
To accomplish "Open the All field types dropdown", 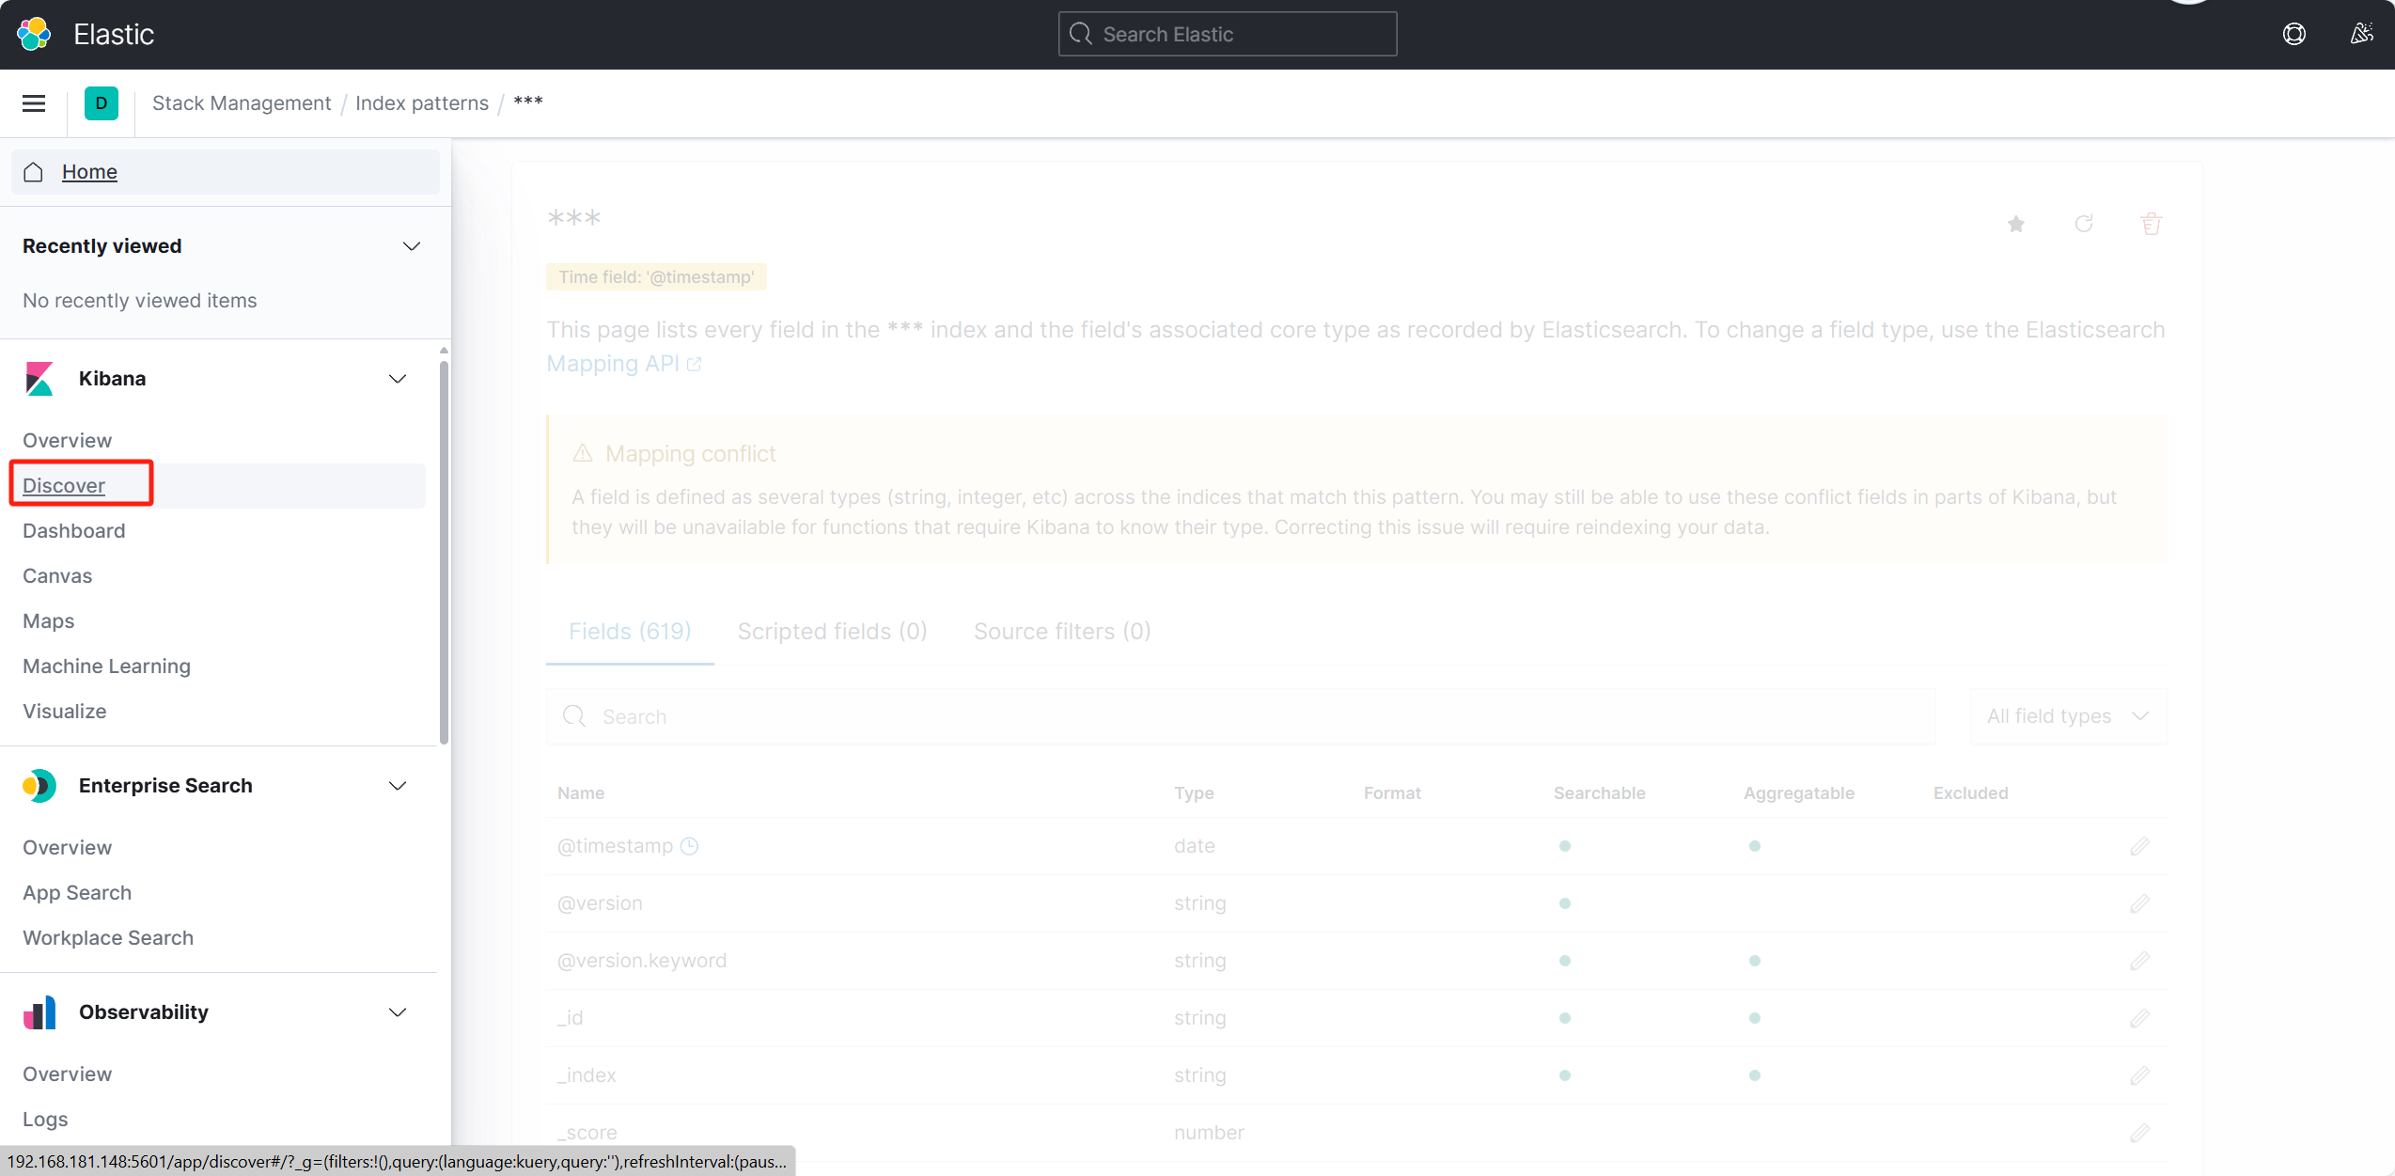I will pos(2068,716).
